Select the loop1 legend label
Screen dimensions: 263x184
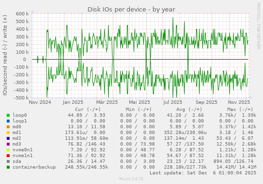point(20,121)
